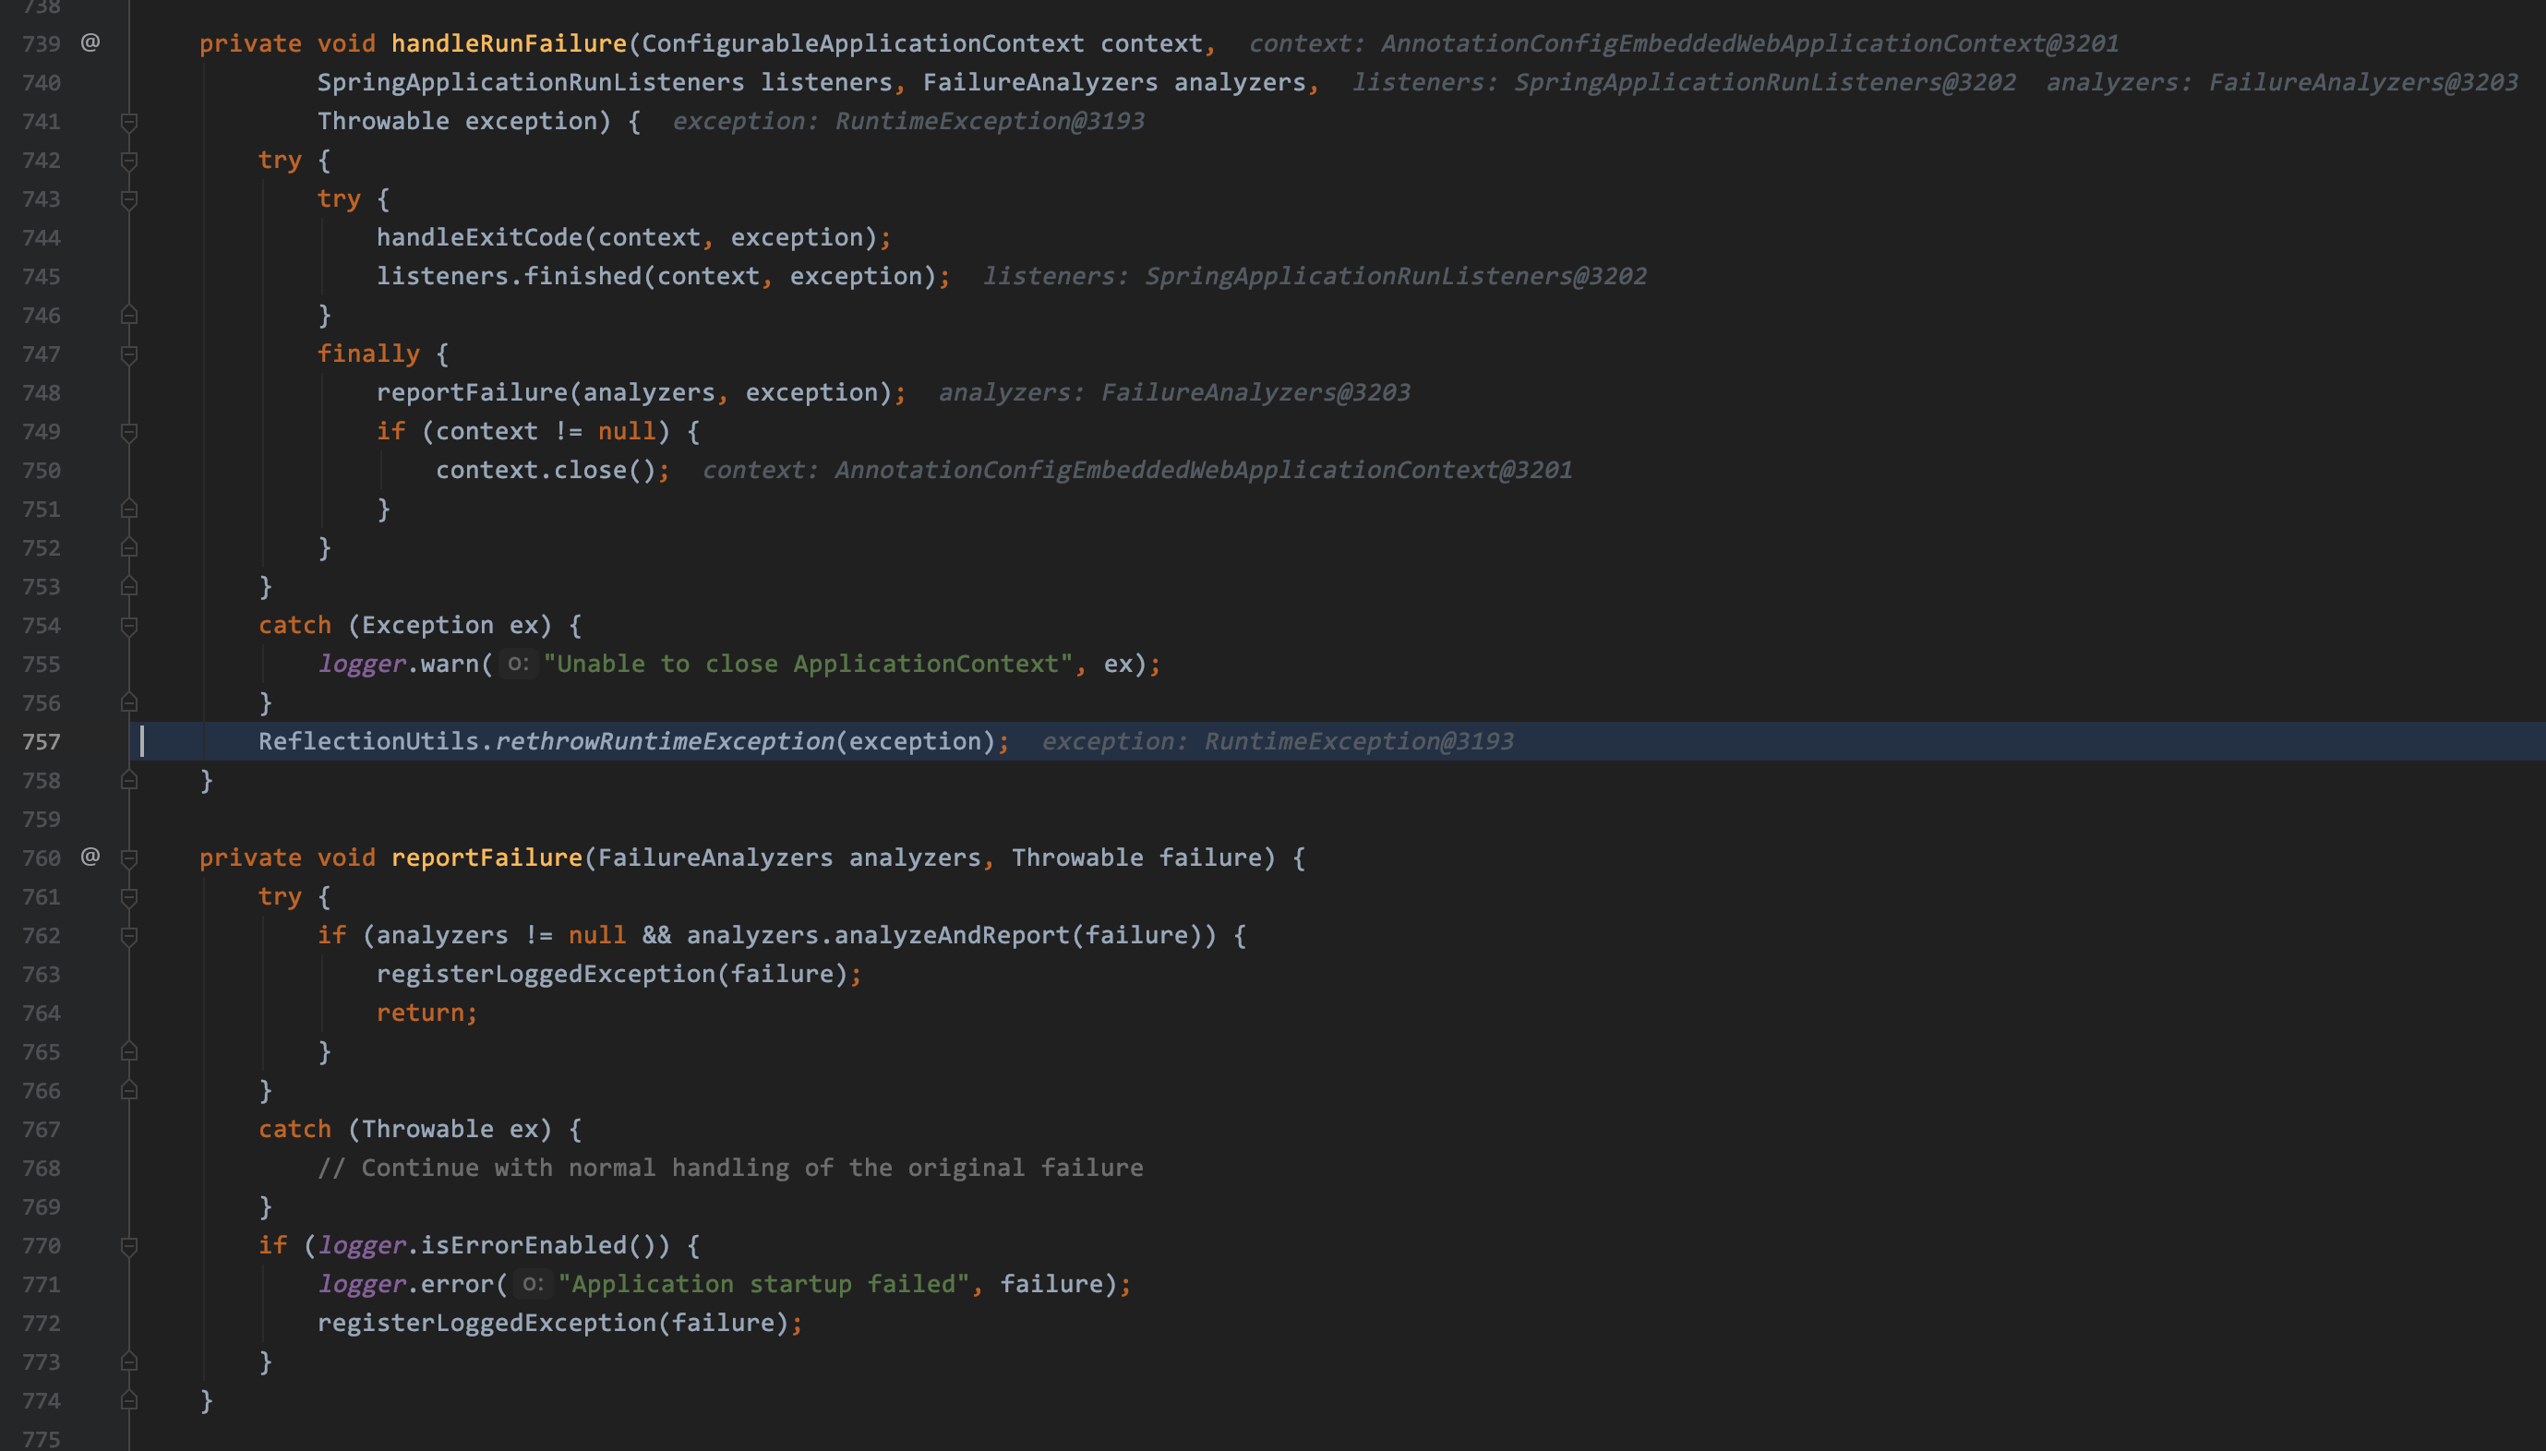Click the handleRunFailure method name
Viewport: 2546px width, 1451px height.
(509, 44)
